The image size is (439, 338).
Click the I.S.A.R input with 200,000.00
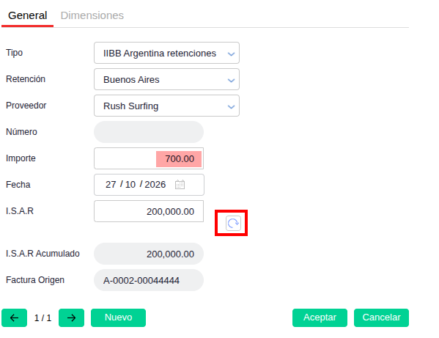(149, 211)
